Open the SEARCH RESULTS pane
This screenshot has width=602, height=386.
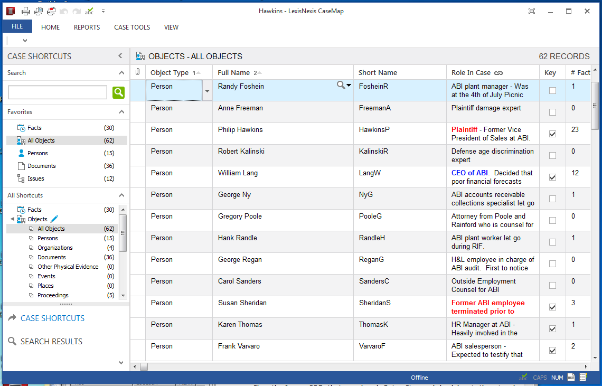pos(51,342)
